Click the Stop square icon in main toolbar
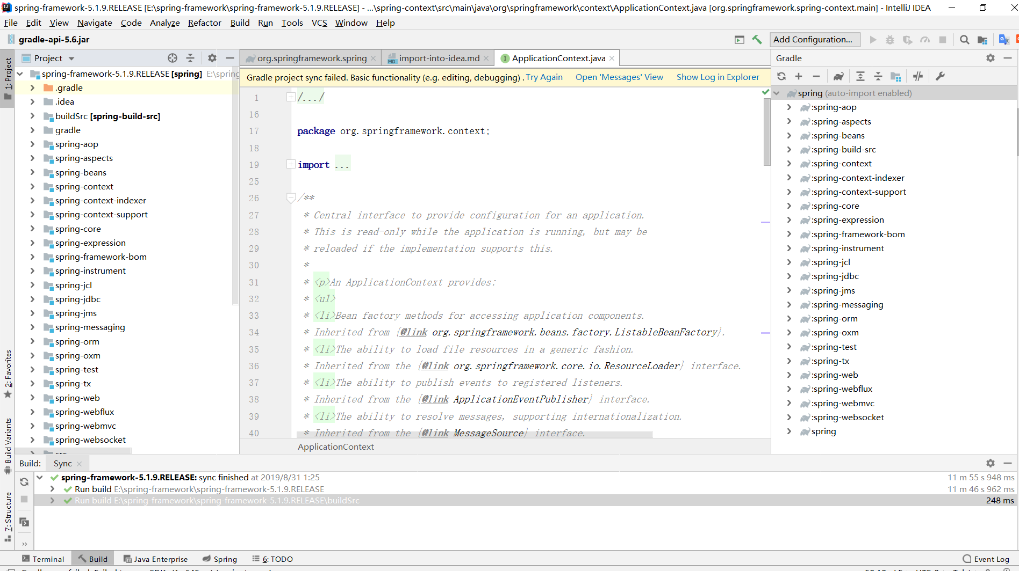Image resolution: width=1019 pixels, height=571 pixels. click(x=942, y=39)
